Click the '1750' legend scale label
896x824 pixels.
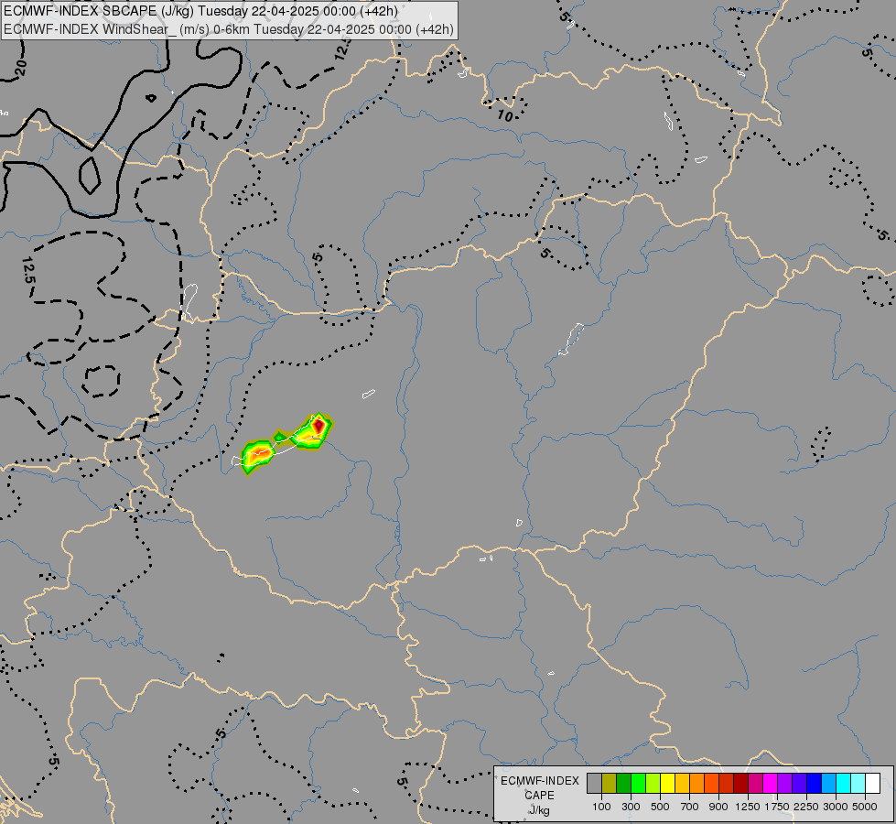777,807
